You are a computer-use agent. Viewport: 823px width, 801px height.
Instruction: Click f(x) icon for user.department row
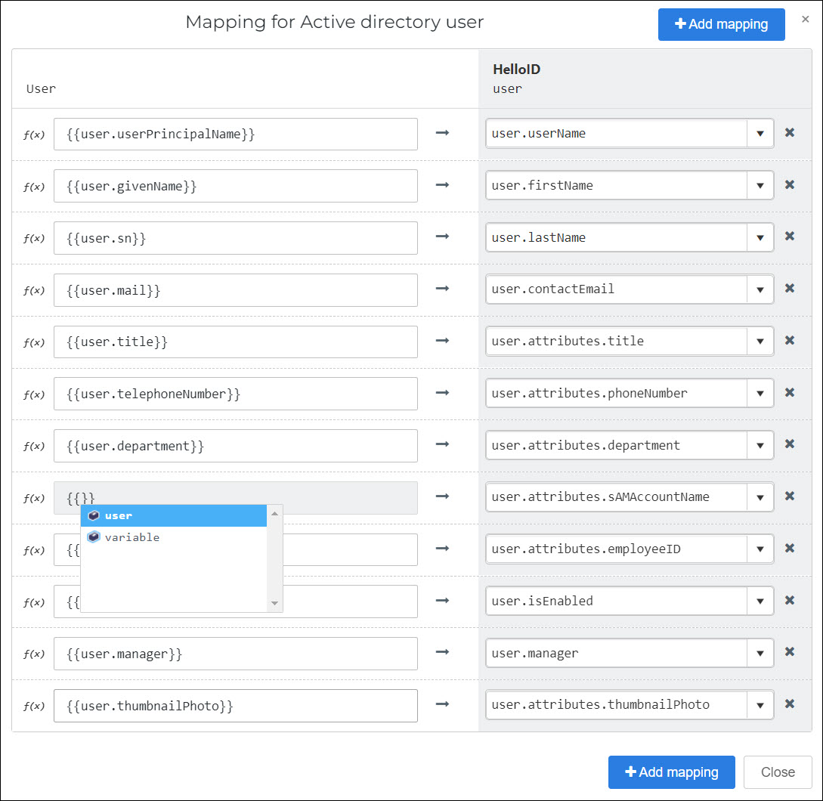(34, 446)
